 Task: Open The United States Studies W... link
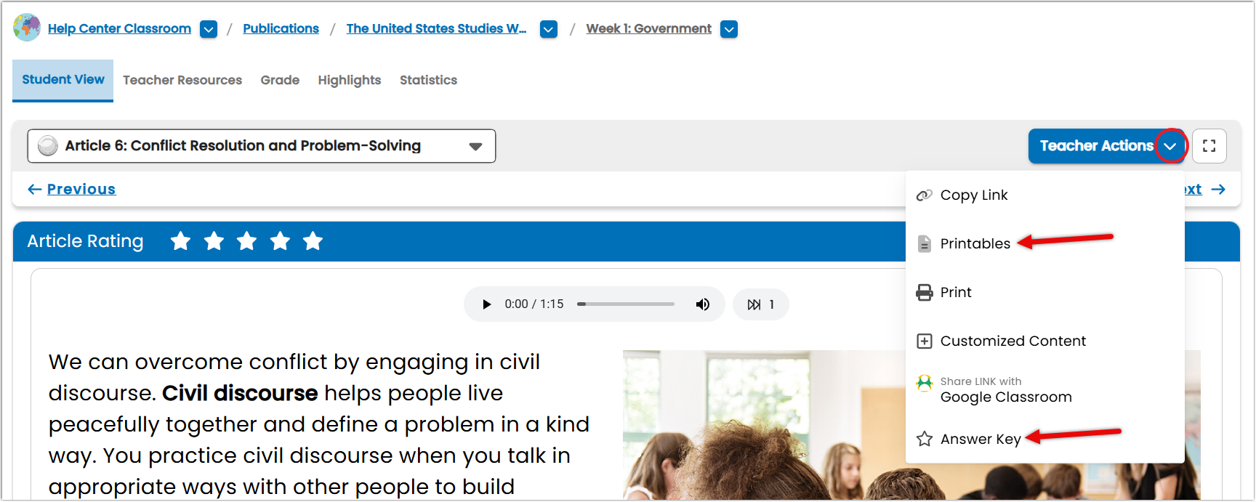pos(436,28)
